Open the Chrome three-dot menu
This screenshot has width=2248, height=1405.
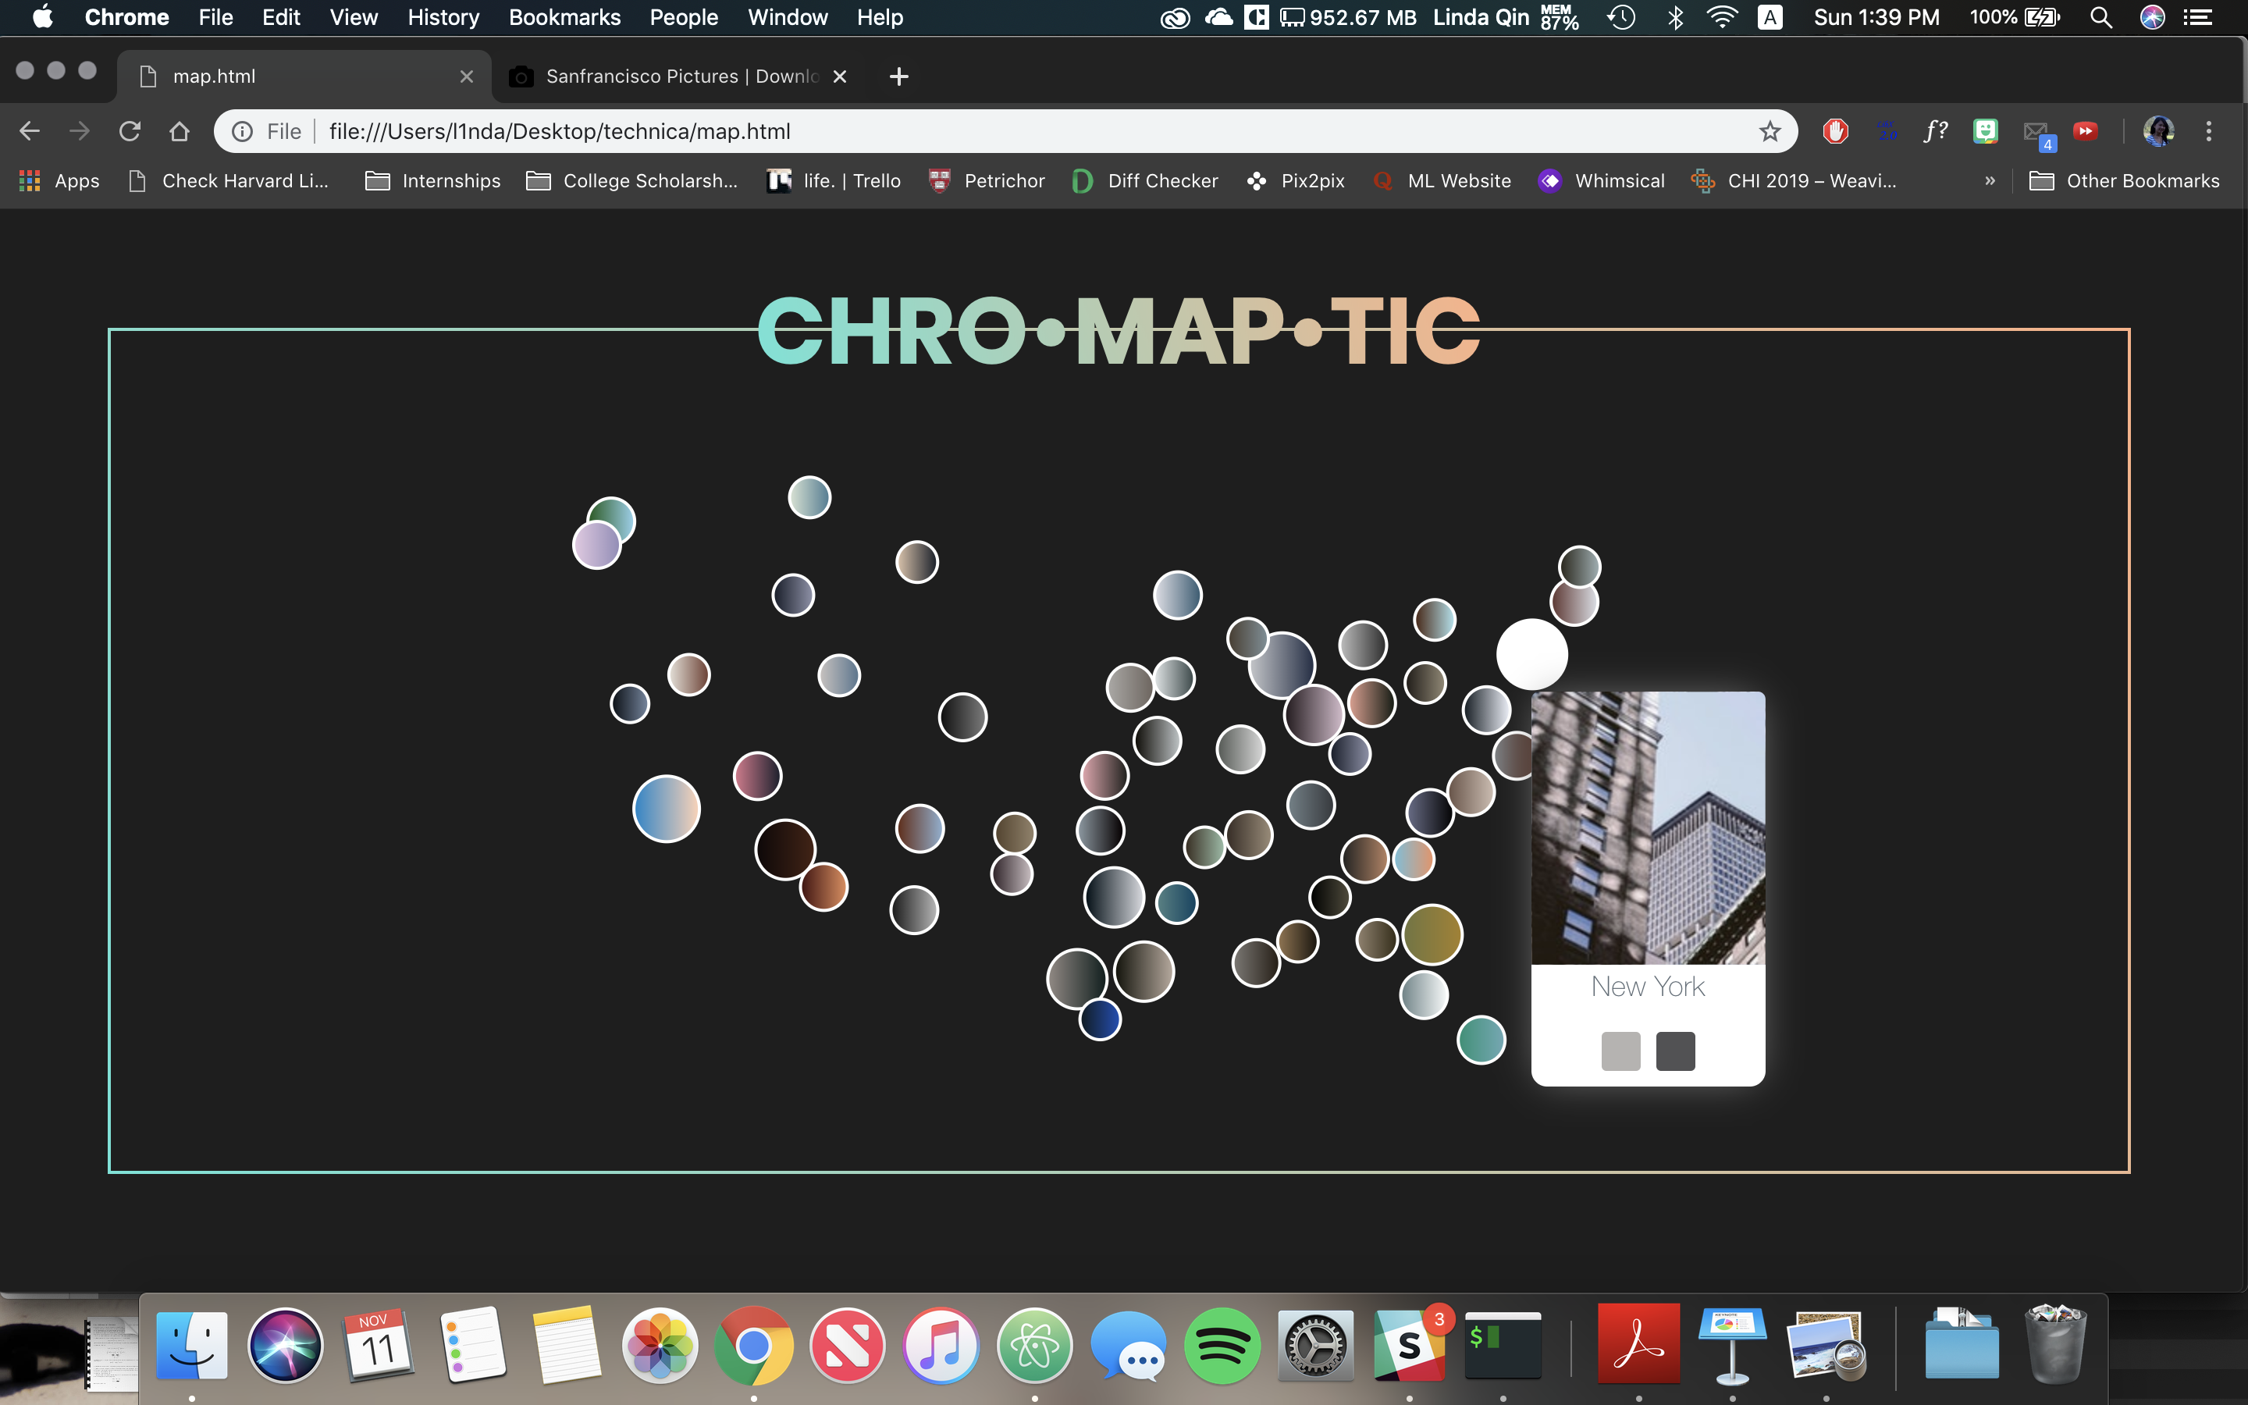(x=2208, y=131)
